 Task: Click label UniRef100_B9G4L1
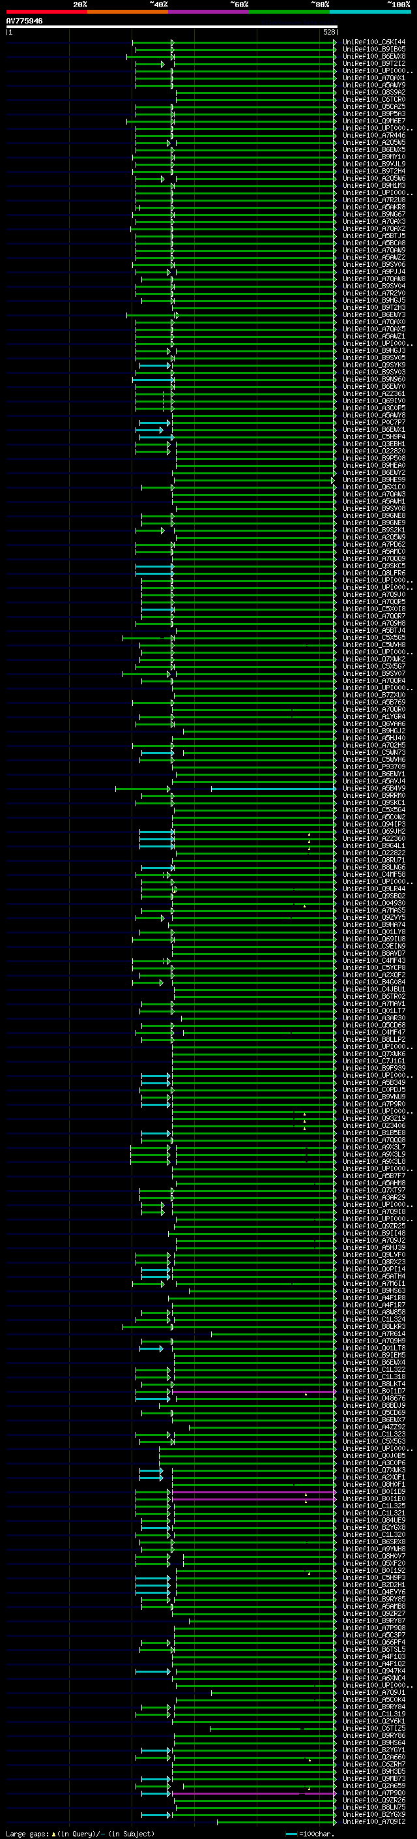[374, 846]
